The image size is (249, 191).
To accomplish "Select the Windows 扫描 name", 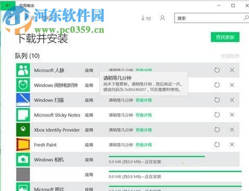I will click(x=49, y=100).
